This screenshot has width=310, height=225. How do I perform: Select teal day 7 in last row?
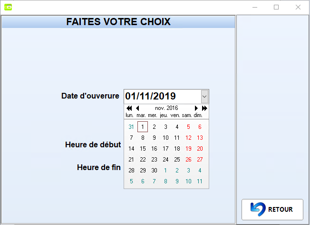click(154, 181)
